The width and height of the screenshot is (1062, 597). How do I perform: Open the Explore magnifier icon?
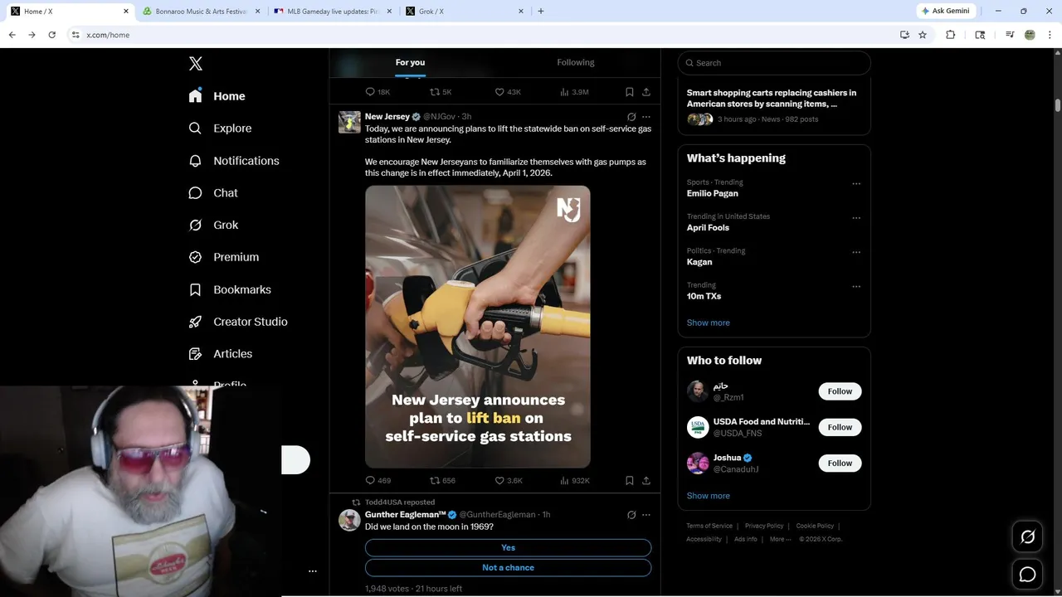[x=195, y=129]
